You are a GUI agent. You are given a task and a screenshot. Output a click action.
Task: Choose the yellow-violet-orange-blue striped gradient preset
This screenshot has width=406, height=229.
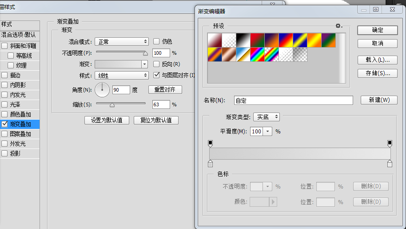coord(215,54)
